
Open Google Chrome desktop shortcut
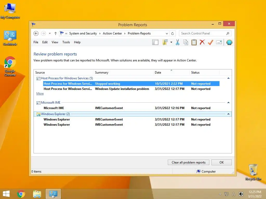(10, 66)
